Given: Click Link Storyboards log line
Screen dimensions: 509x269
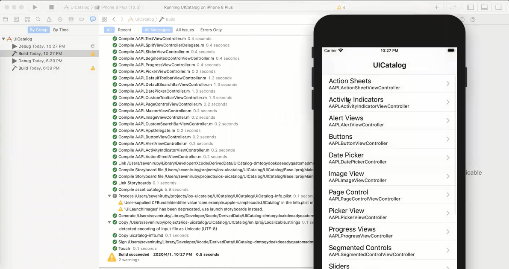Looking at the screenshot, I should [x=144, y=183].
